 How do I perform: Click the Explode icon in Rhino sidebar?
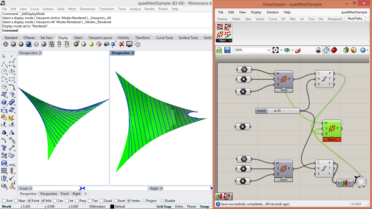tap(12, 117)
